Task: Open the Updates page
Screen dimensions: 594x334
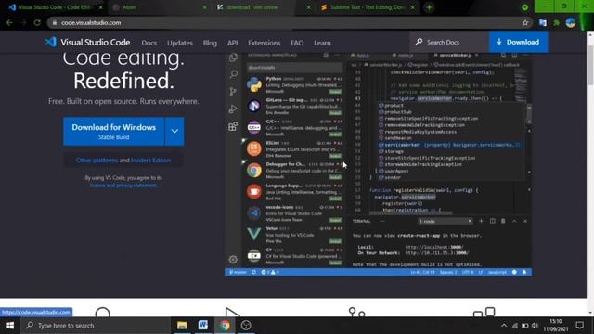Action: point(180,43)
